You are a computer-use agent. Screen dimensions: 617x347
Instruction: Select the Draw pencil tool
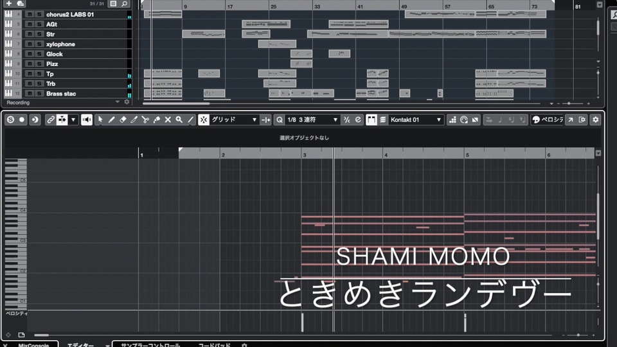[x=111, y=120]
